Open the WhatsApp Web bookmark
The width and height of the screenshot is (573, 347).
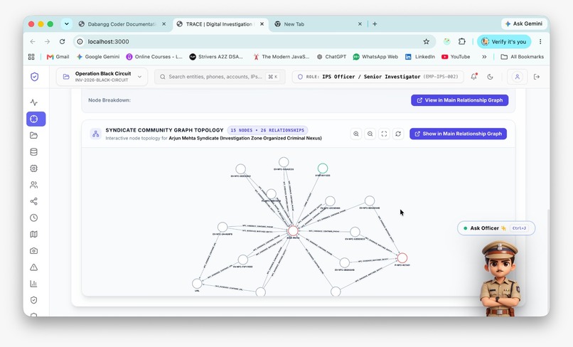pyautogui.click(x=375, y=57)
